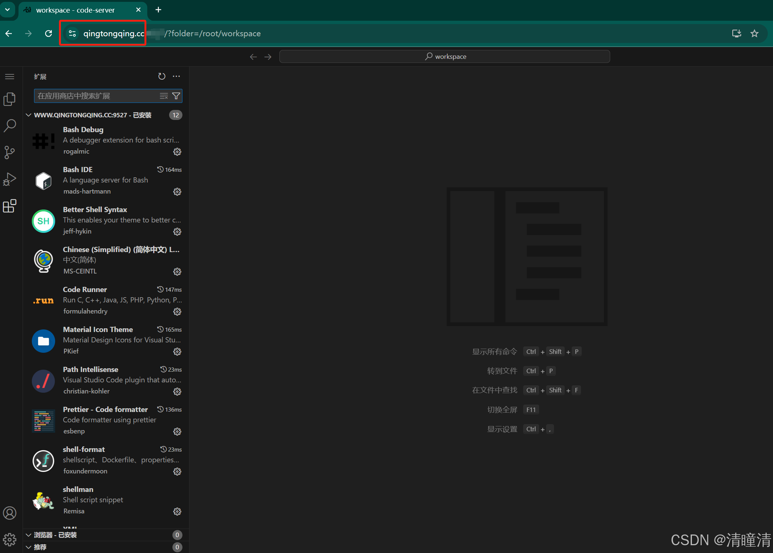Click the workspace command center search box

(x=445, y=57)
